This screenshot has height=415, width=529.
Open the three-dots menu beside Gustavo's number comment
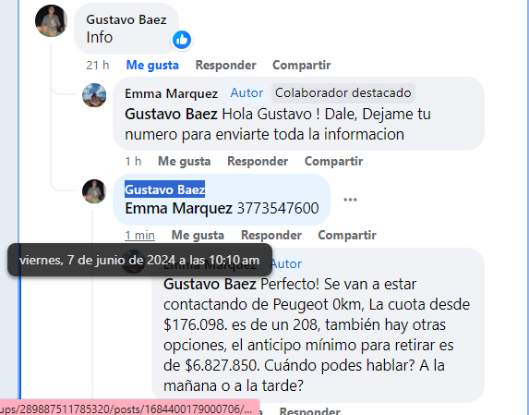[350, 200]
